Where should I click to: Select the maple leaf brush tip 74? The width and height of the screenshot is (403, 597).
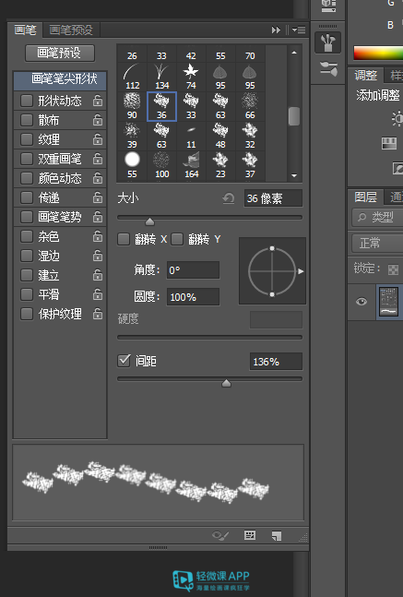tap(191, 77)
